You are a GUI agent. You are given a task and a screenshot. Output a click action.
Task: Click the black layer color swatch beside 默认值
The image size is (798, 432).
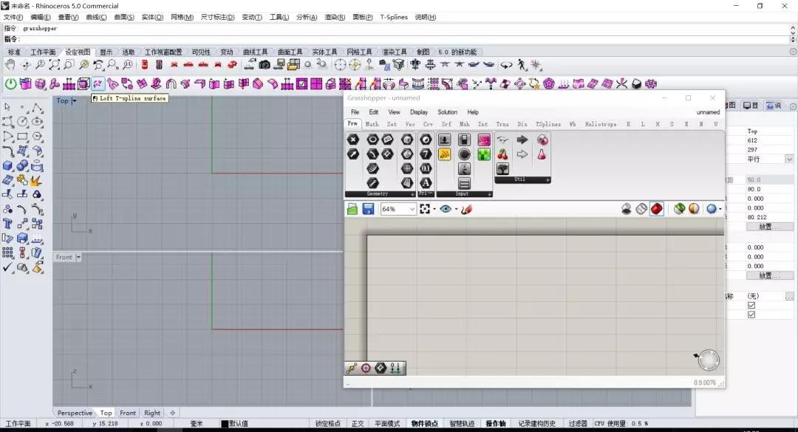point(225,423)
